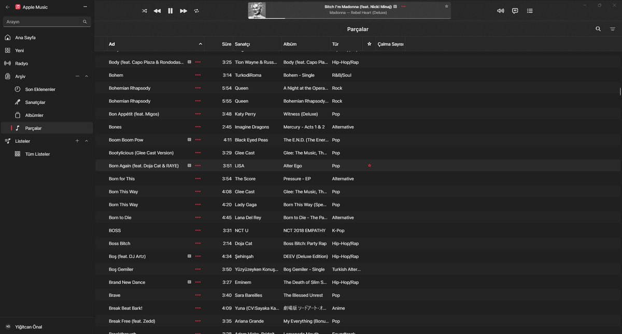This screenshot has height=334, width=622.
Task: Open more options for Bones
Action: (197, 127)
